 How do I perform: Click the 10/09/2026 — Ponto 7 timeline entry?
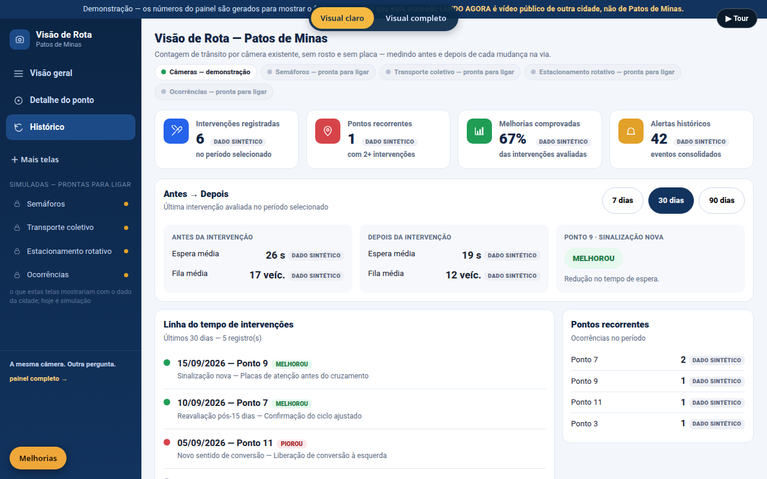[355, 409]
